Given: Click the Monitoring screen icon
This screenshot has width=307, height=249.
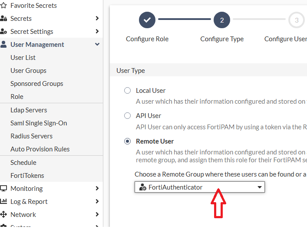Looking at the screenshot, I should click(3, 189).
